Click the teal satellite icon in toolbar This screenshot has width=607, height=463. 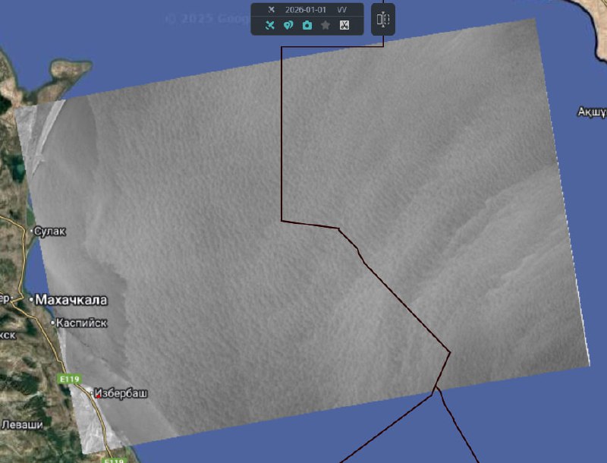pyautogui.click(x=269, y=25)
